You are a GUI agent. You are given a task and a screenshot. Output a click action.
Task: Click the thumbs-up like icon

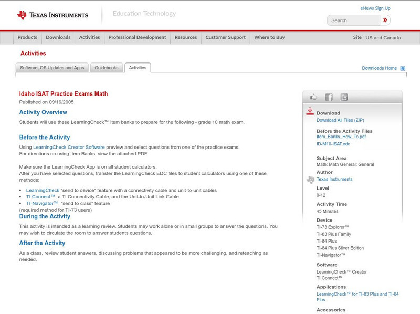coord(313,97)
